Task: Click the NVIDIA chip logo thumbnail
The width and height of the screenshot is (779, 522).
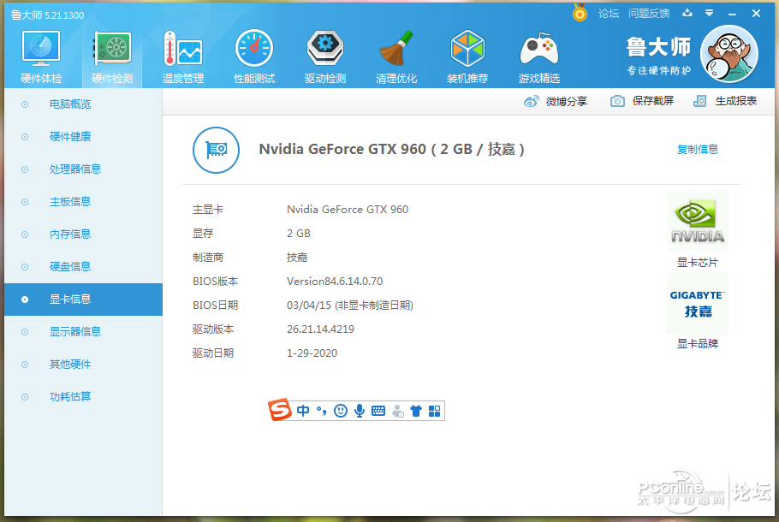Action: [x=698, y=221]
